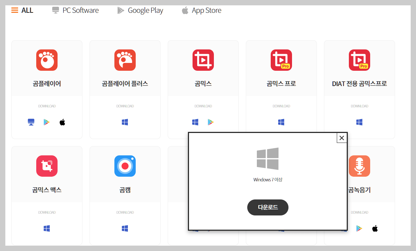The height and width of the screenshot is (251, 416).
Task: Click the Windows icon under 곰믹스 맥스
Action: click(x=47, y=228)
